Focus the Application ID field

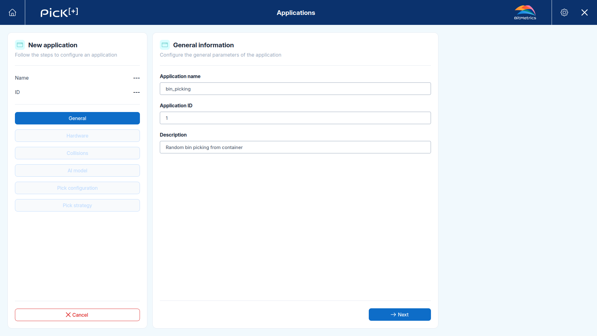click(295, 118)
